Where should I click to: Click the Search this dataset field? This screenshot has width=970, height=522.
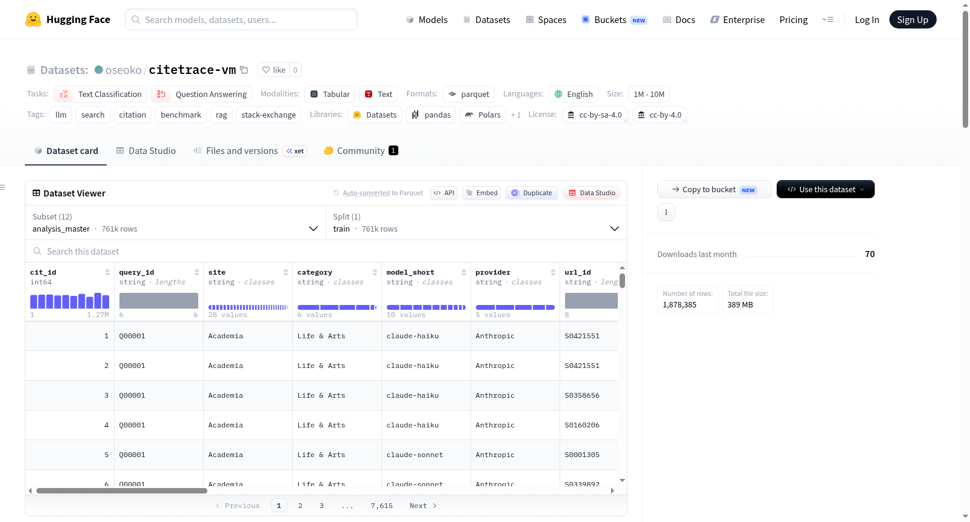pyautogui.click(x=326, y=251)
